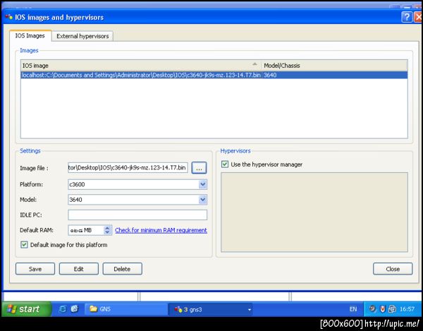The width and height of the screenshot is (423, 331).
Task: Click the IDLE PC input field
Action: [x=137, y=215]
